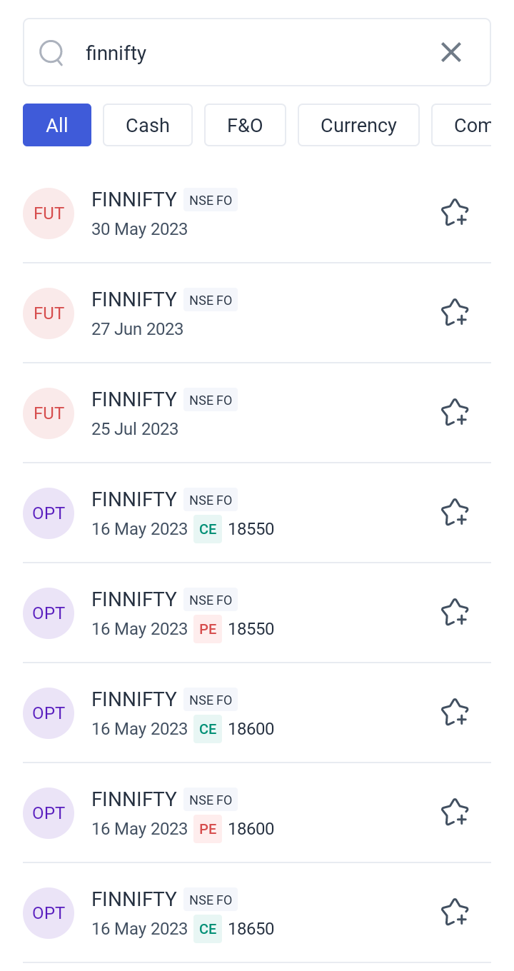Add FINNIFTY 27 Jun 2023 future to watchlist
514x971 pixels.
[x=454, y=313]
